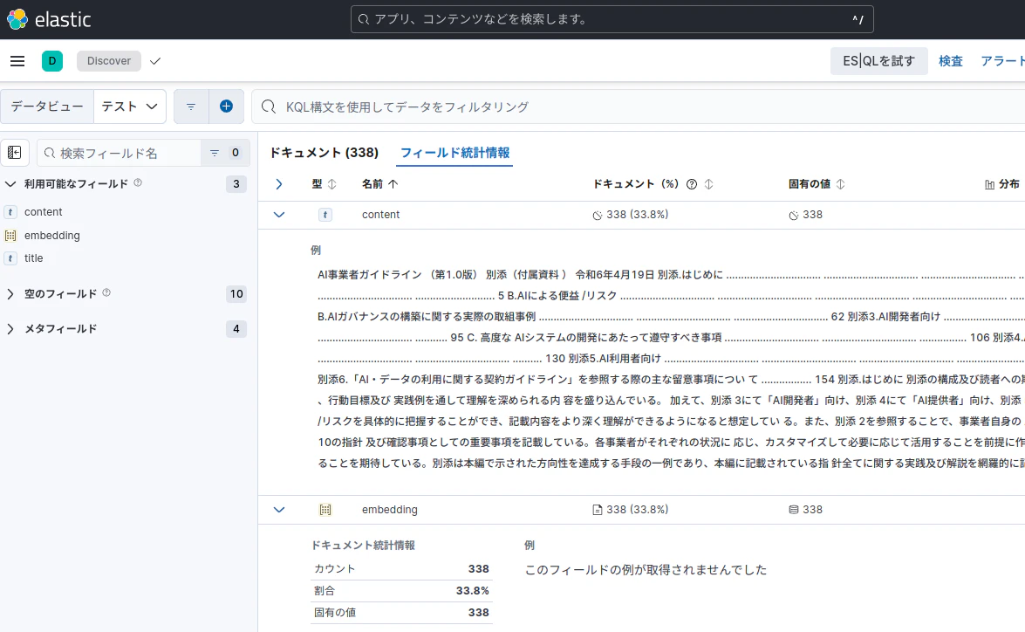Click ES|QLを試す button
Screen dimensions: 1025x632
(878, 61)
